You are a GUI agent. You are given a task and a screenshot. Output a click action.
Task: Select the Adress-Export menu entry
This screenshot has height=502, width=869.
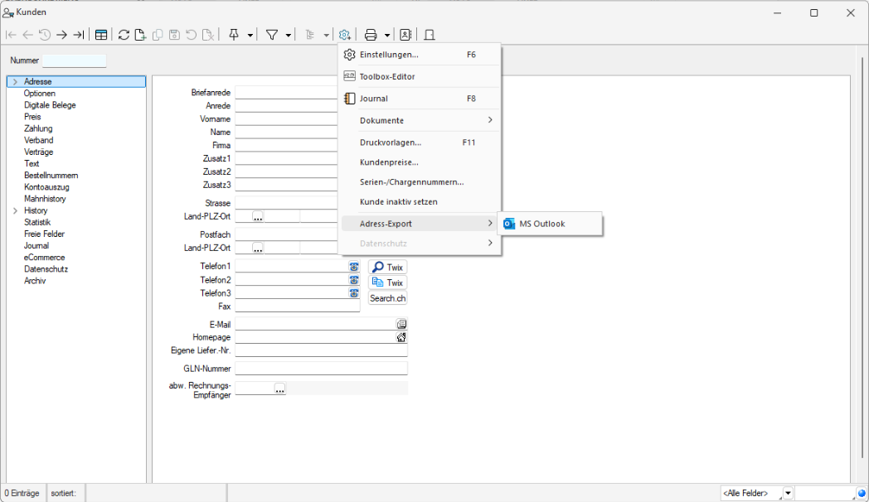[x=420, y=224]
